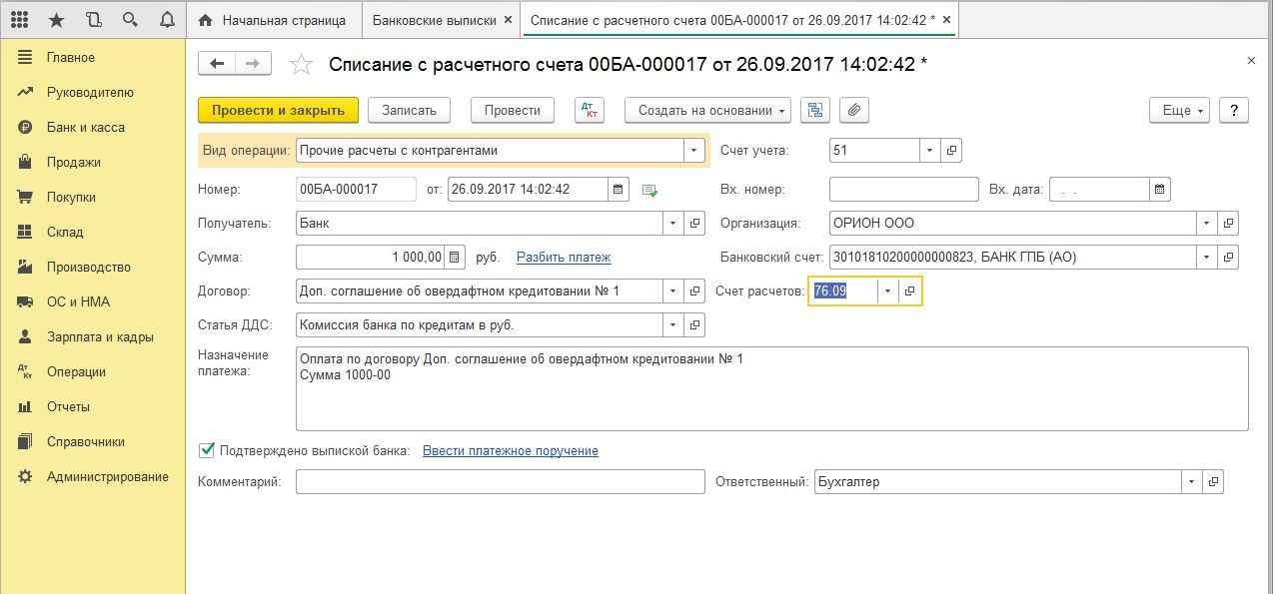Click the Дт/Кт postings icon in toolbar
The height and width of the screenshot is (594, 1273).
(590, 110)
